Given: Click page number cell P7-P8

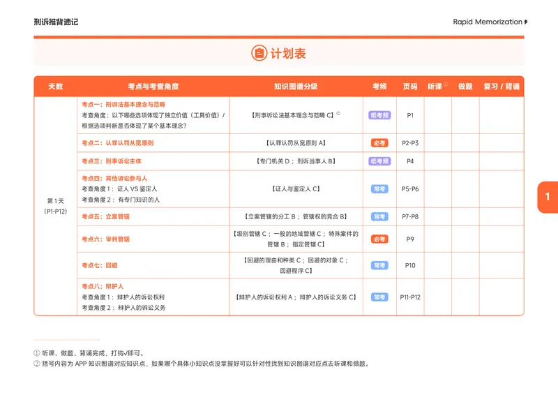Looking at the screenshot, I should click(x=410, y=216).
